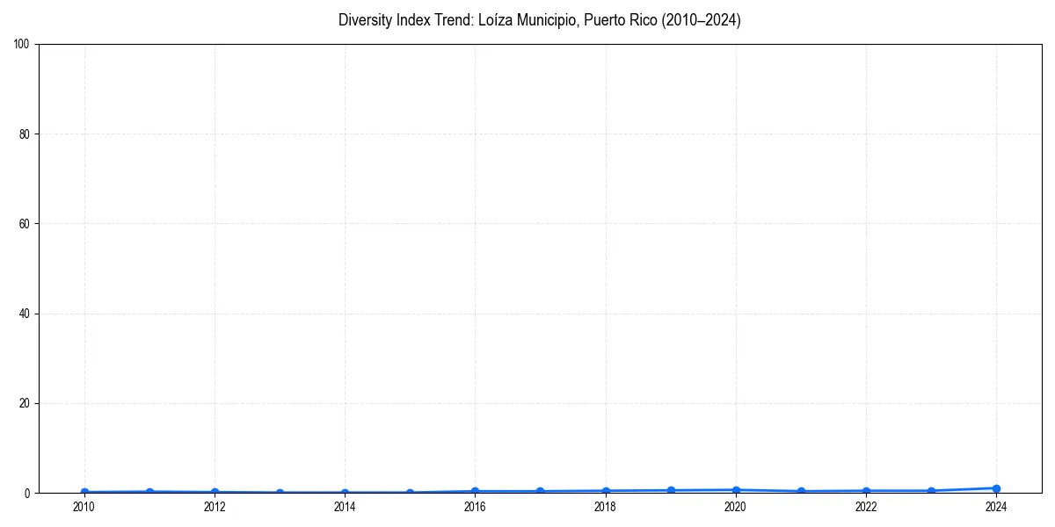Click the 0 y-axis tick label
The height and width of the screenshot is (527, 1055).
point(29,491)
